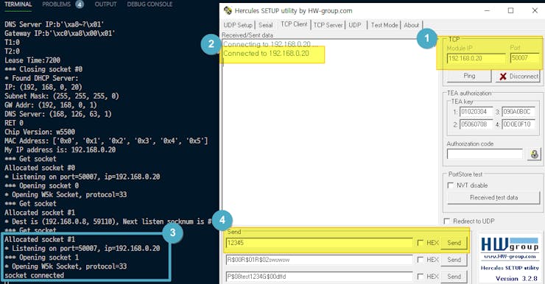Click TEA key field 4 (0D0E0F10)
Viewport: 545px width, 284px height.
[x=518, y=124]
